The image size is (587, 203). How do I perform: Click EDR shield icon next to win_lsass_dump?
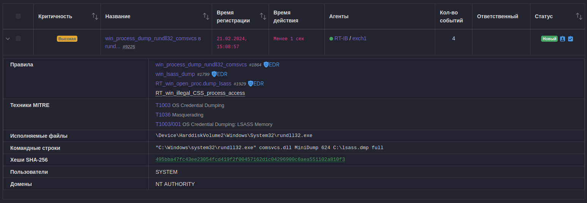214,74
